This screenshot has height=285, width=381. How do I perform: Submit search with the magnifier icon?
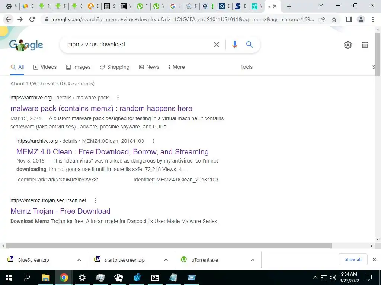pyautogui.click(x=249, y=45)
